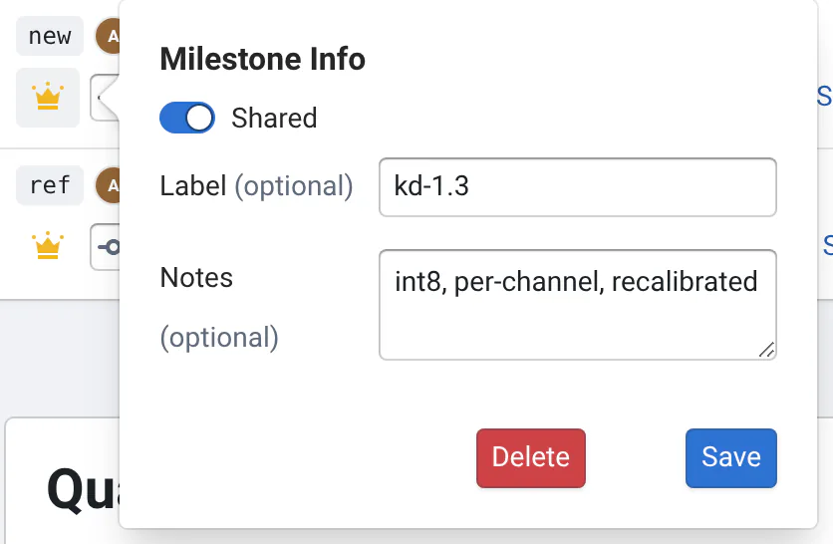Select the 'ref' tag label
This screenshot has height=544, width=833.
click(x=50, y=185)
